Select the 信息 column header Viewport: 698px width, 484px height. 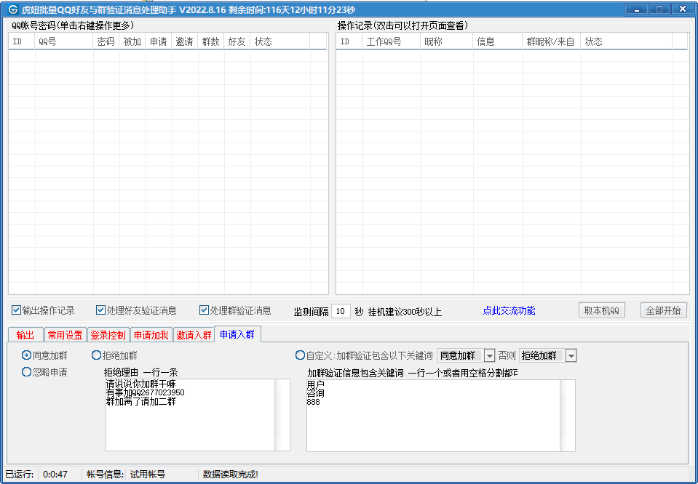pyautogui.click(x=498, y=41)
